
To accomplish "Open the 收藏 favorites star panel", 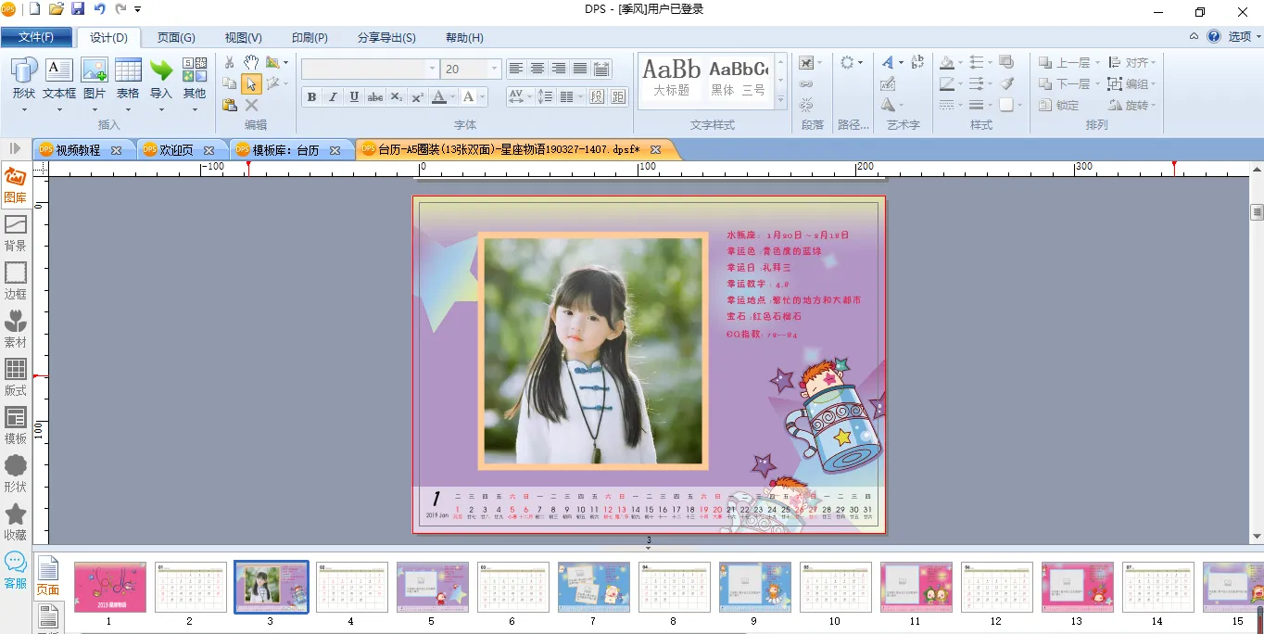I will tap(15, 523).
